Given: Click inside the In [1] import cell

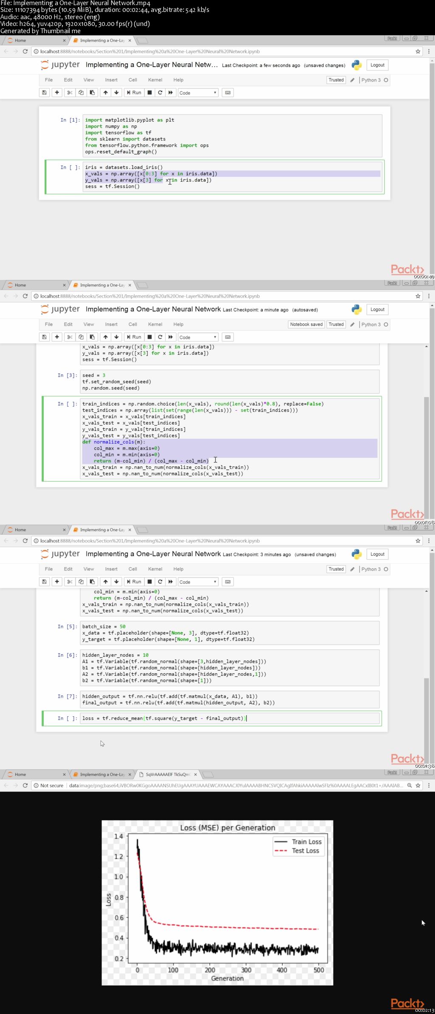Looking at the screenshot, I should (232, 136).
